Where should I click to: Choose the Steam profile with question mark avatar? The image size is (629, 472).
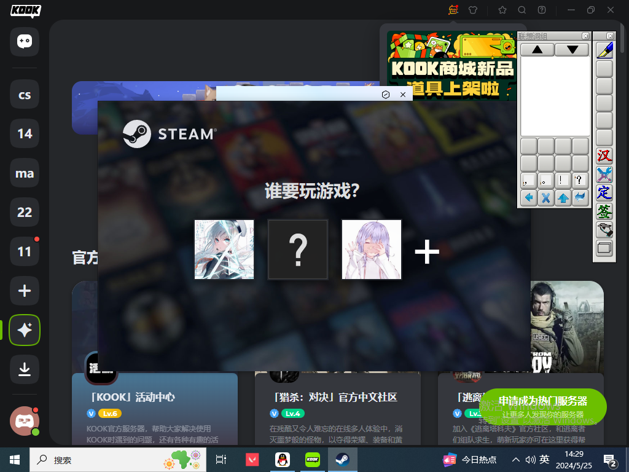tap(298, 250)
